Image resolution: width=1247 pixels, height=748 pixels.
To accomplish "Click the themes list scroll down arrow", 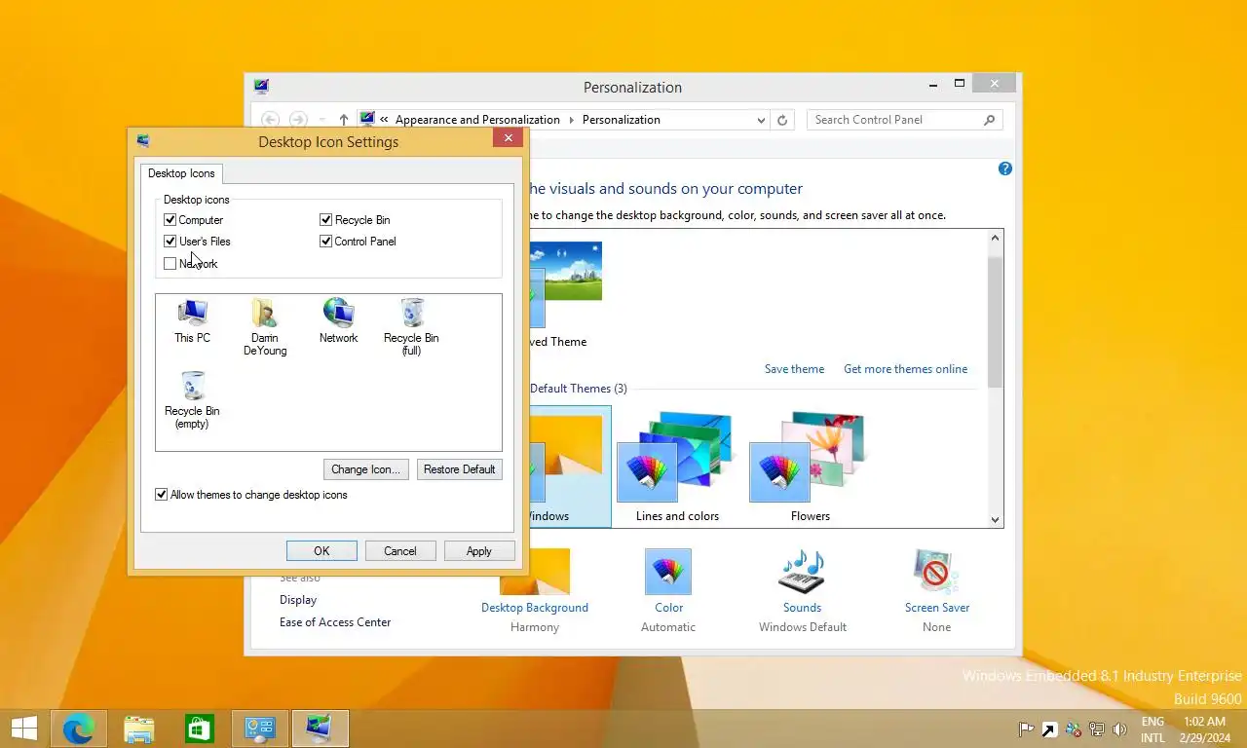I will click(x=995, y=519).
